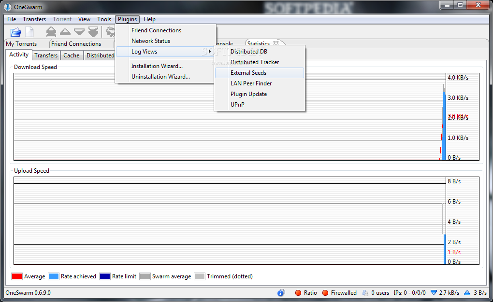Click the gray Swarm average swatch
The width and height of the screenshot is (493, 302).
[x=145, y=276]
